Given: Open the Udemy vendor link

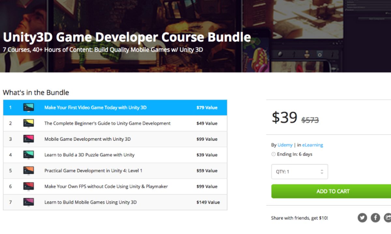Looking at the screenshot, I should pos(285,145).
